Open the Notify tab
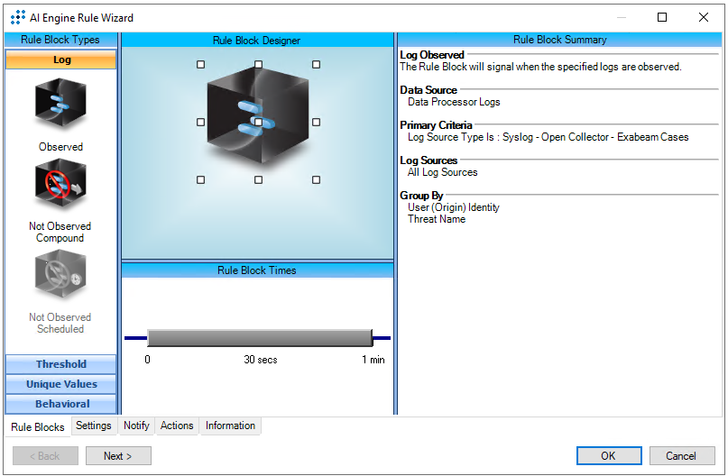 click(136, 426)
